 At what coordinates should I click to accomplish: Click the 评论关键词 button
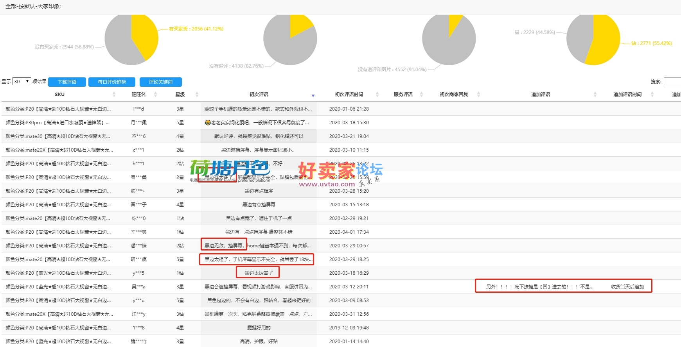click(161, 82)
